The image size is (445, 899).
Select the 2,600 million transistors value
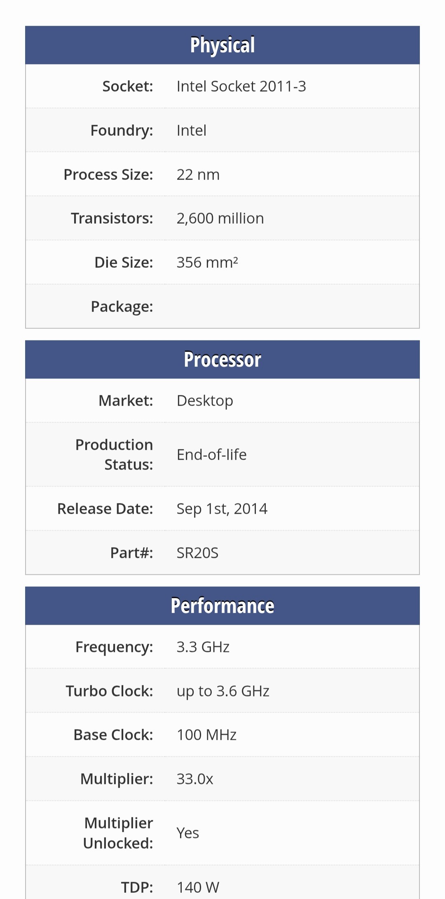220,218
